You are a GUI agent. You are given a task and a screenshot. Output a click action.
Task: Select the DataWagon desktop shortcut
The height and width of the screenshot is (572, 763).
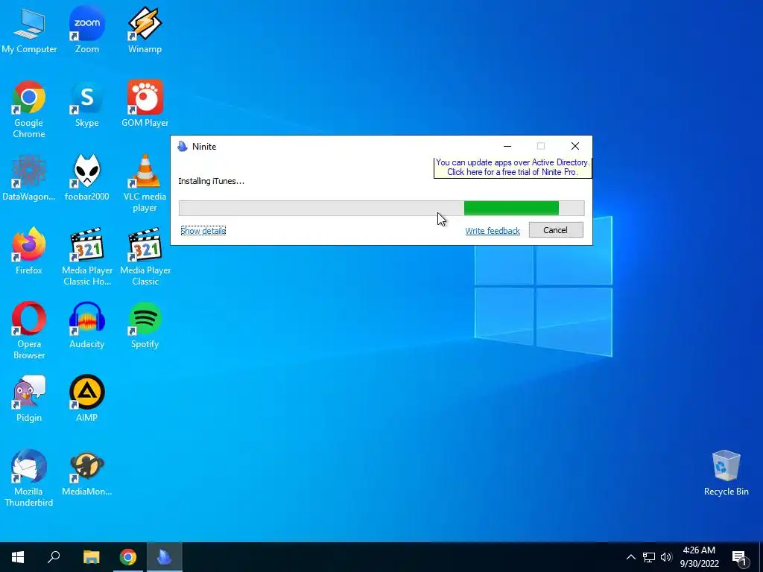tap(29, 177)
